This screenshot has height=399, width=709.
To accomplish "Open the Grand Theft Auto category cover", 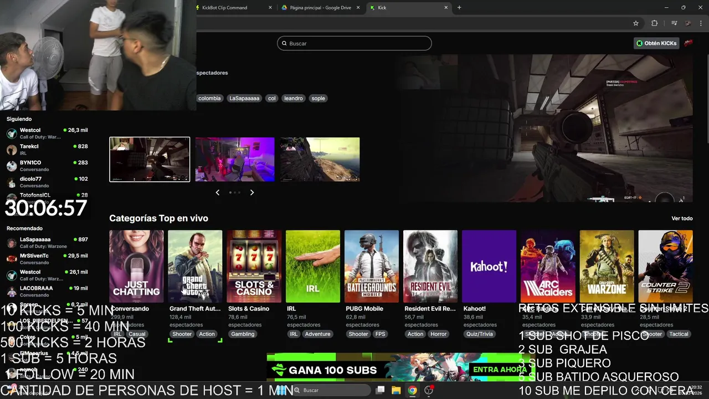I will pyautogui.click(x=195, y=267).
